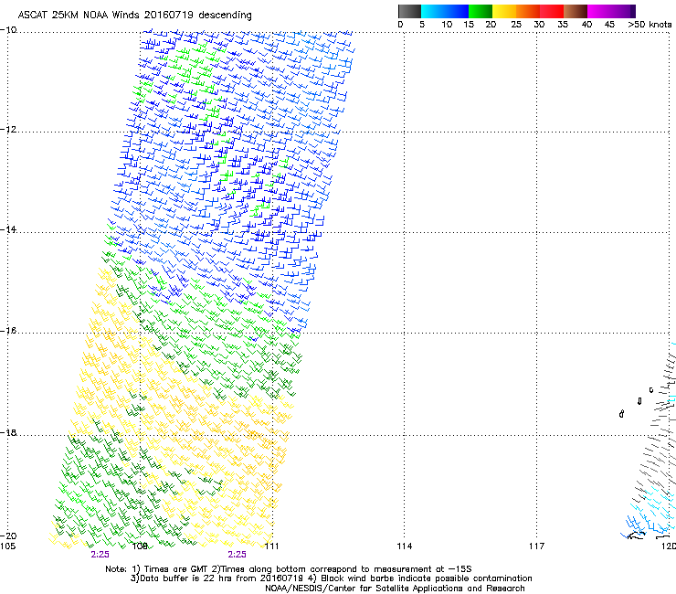Click the "117" longitude axis label
Viewport: 676px width, 594px height.
point(537,546)
